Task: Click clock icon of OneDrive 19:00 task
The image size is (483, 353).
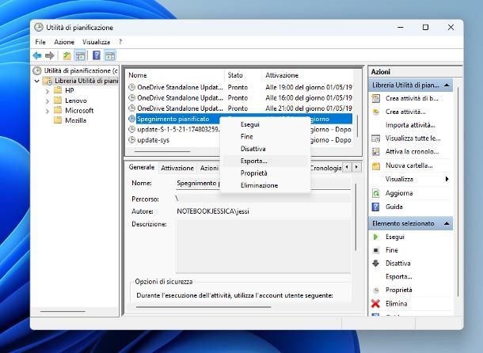Action: coord(132,87)
